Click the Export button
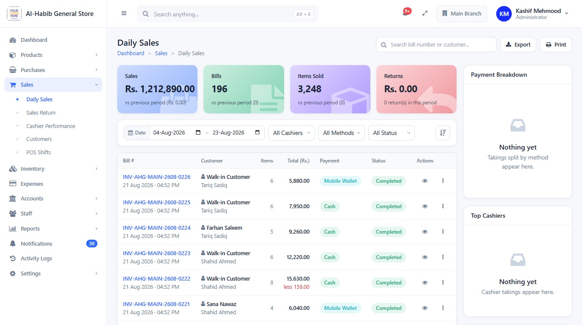 tap(518, 45)
